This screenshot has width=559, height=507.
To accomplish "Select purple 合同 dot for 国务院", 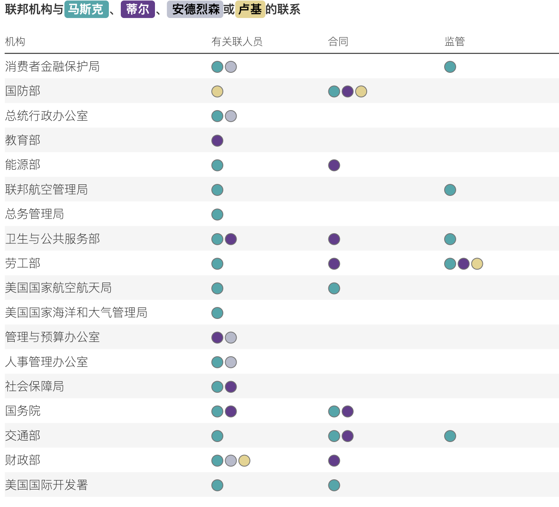I will tap(347, 411).
